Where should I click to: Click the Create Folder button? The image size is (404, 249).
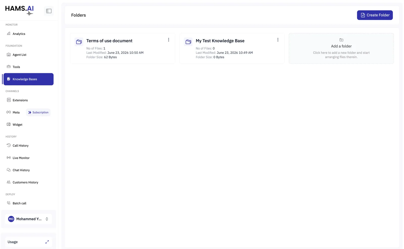coord(375,15)
